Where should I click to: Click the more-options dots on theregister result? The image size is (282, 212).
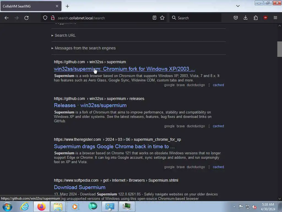pos(209,167)
